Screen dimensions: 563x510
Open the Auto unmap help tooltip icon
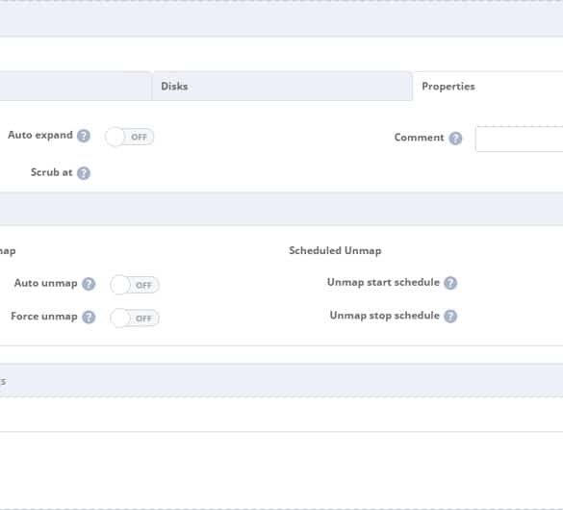(x=89, y=284)
